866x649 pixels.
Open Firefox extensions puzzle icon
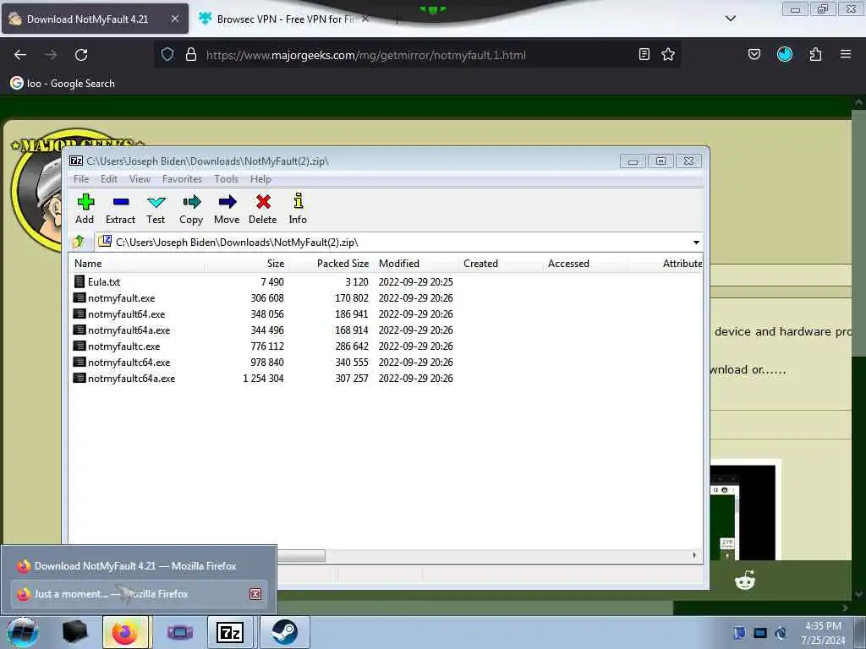tap(815, 54)
